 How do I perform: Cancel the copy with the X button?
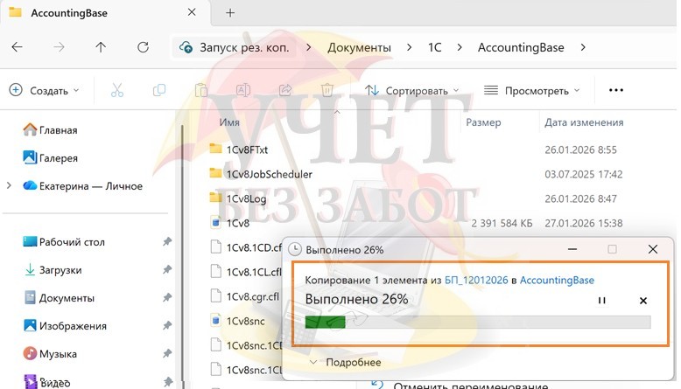(643, 300)
